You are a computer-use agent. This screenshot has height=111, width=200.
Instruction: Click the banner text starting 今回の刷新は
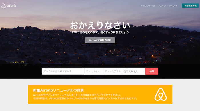[x=85, y=98]
